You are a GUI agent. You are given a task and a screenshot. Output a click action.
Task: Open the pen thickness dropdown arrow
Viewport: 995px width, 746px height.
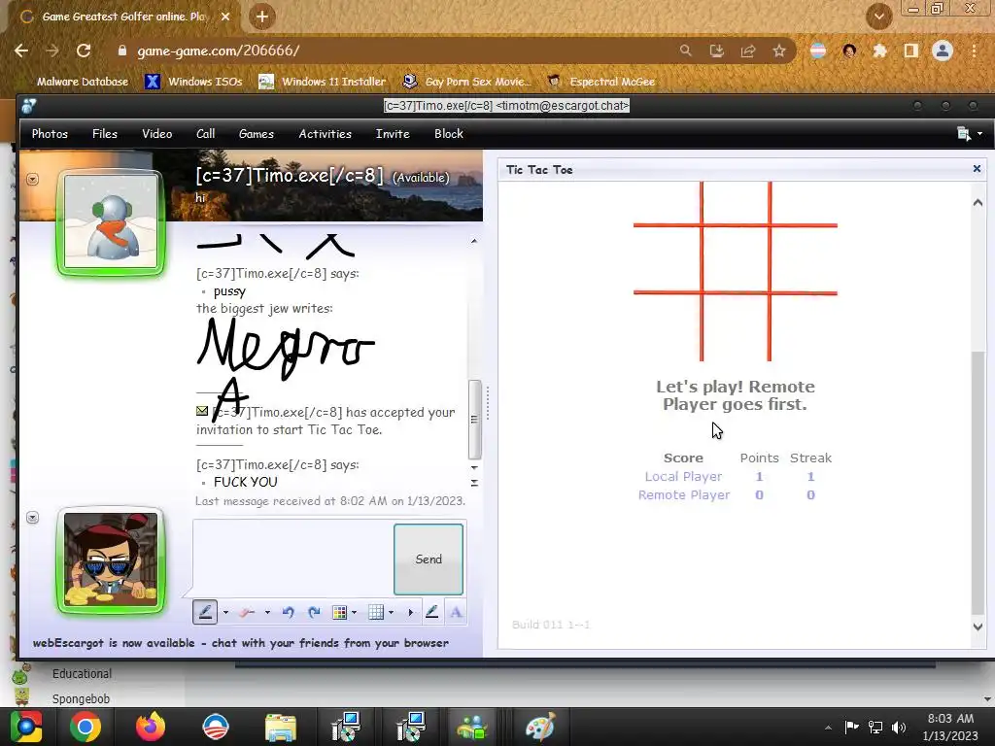(x=225, y=612)
